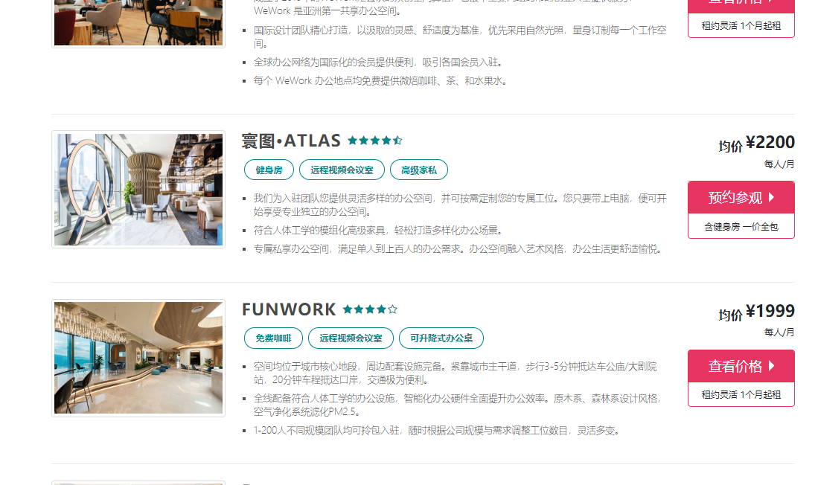Open the WeWork office photo thumbnail

click(x=138, y=22)
